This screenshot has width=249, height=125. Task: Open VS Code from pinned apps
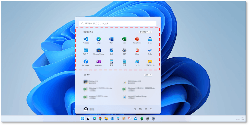[86, 40]
